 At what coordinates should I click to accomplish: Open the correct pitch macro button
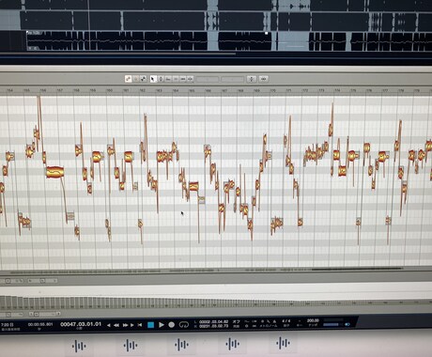pos(252,79)
